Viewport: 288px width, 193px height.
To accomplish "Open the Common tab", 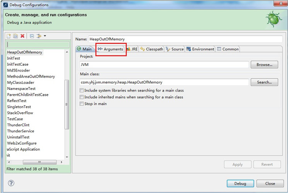I will [x=228, y=49].
